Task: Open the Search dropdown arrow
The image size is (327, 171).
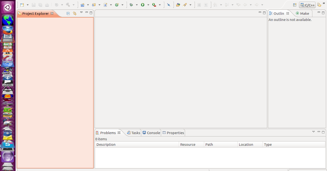Action: (x=190, y=5)
